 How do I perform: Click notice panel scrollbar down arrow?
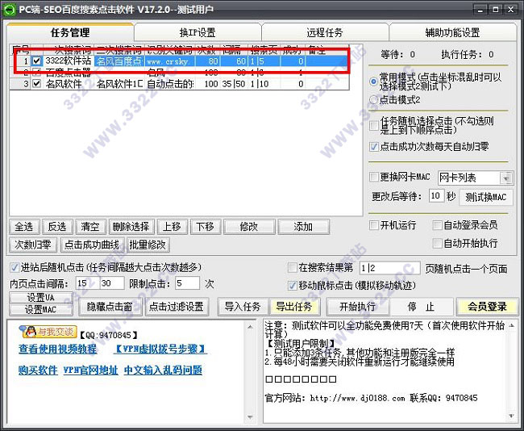(x=512, y=416)
